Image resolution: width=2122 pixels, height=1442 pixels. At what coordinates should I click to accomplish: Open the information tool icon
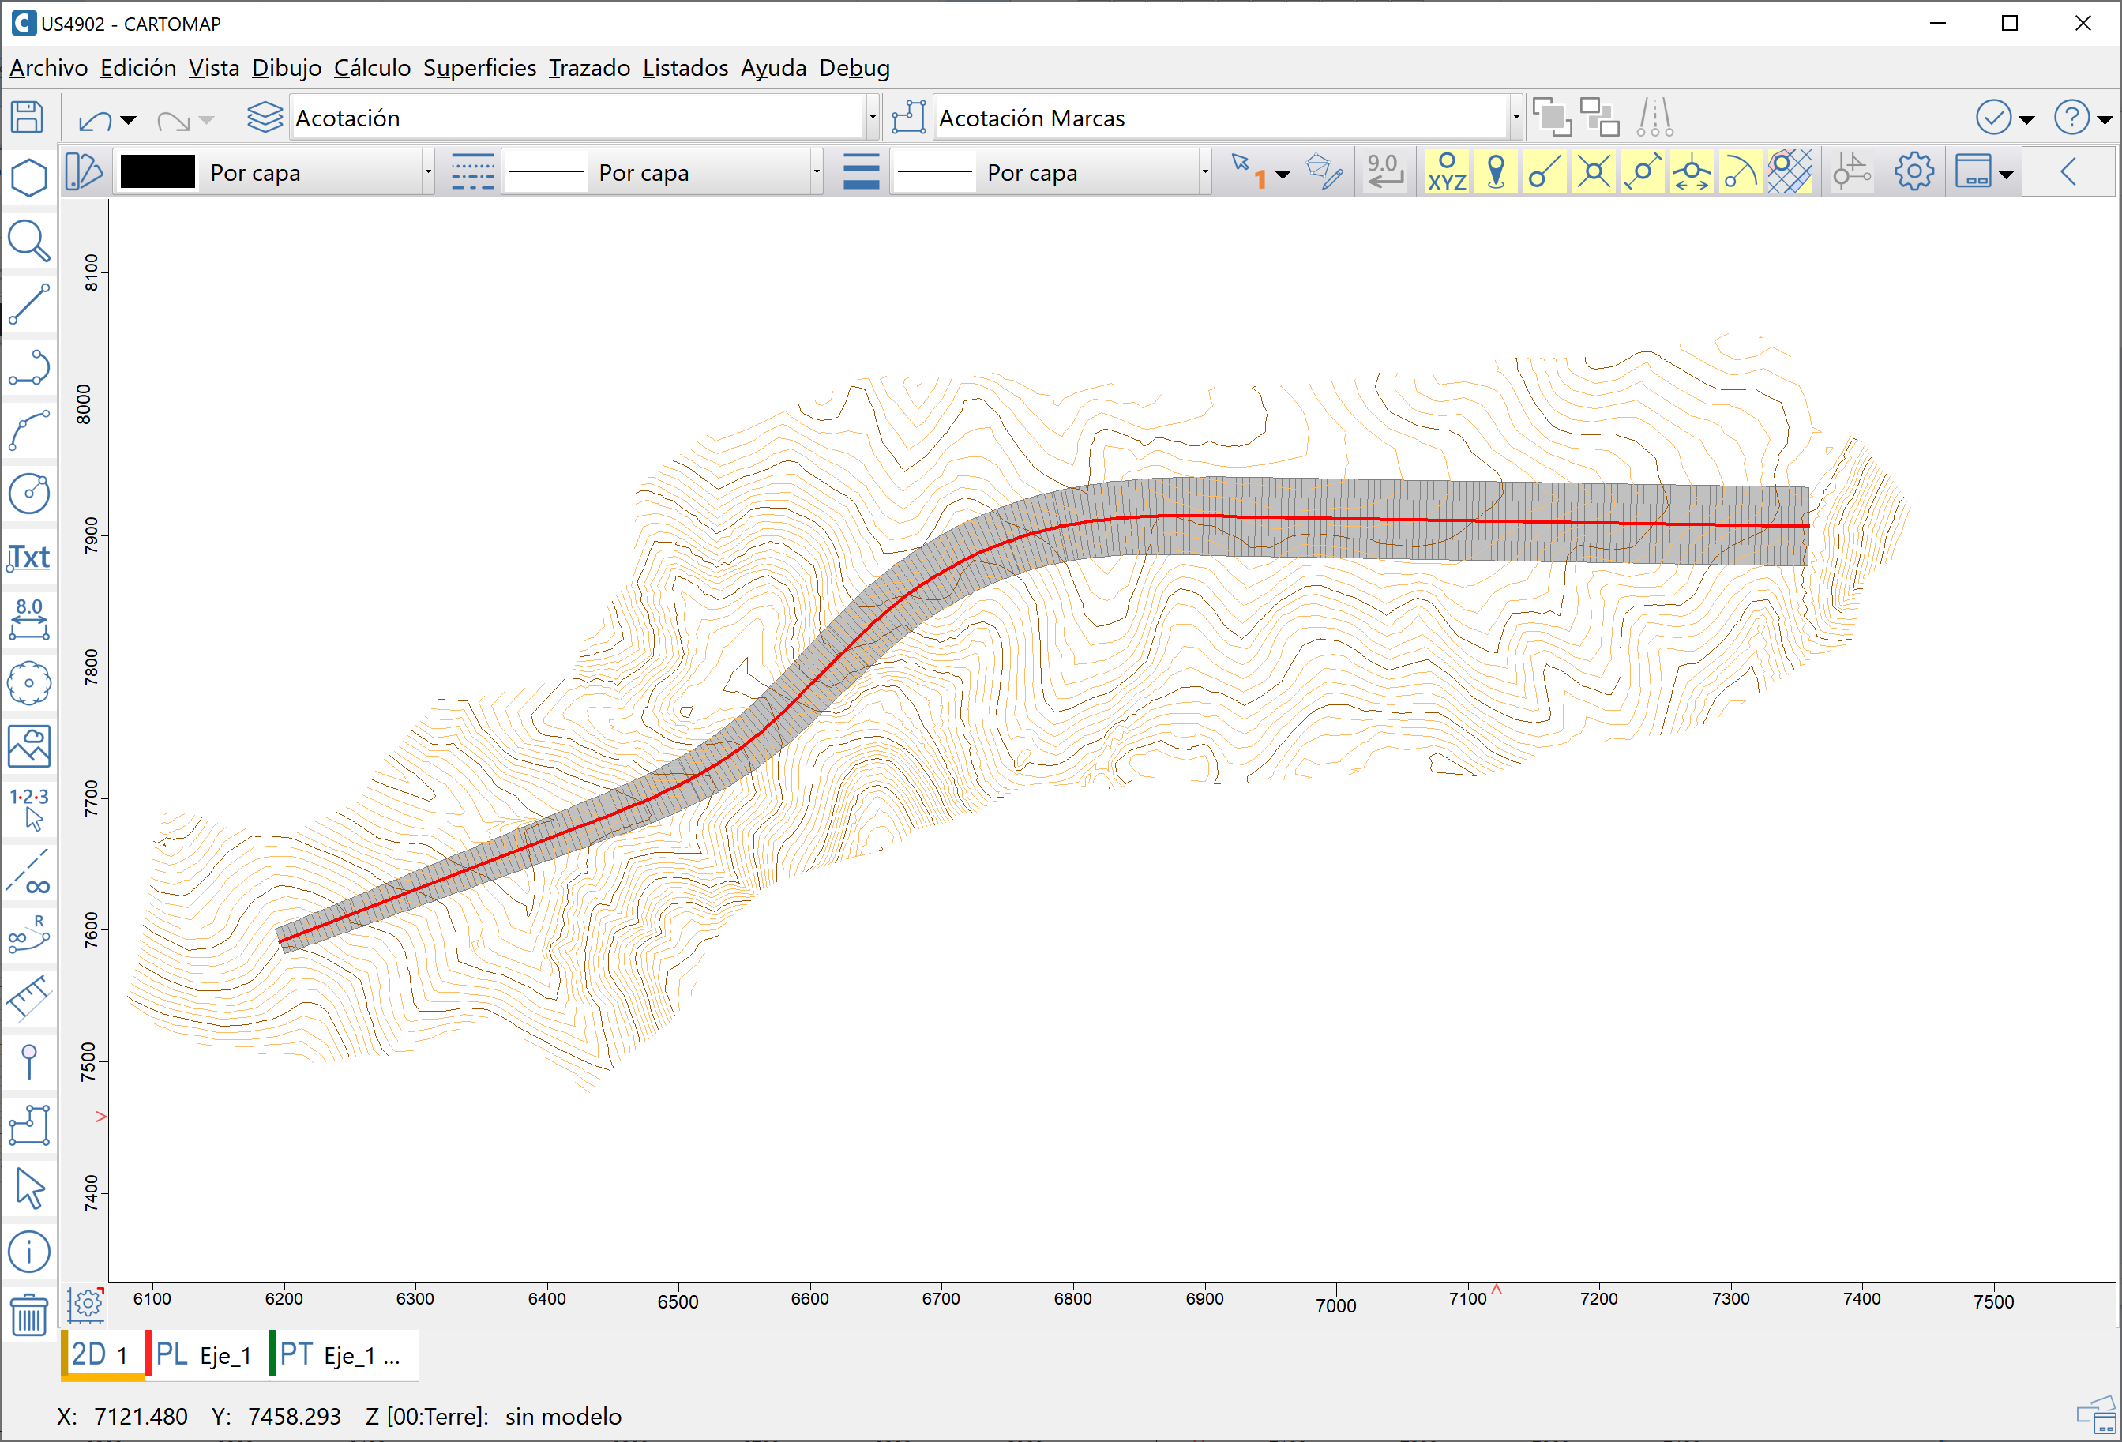pyautogui.click(x=29, y=1252)
